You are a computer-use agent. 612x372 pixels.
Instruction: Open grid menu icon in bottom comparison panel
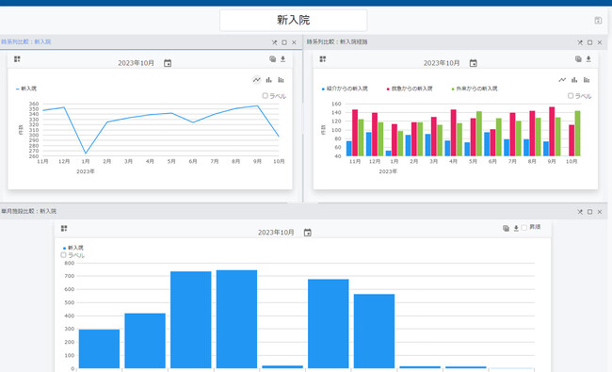64,228
